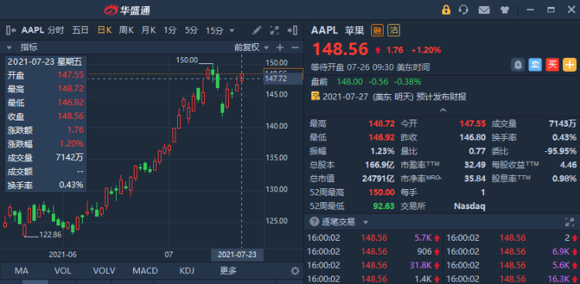Click the red 买 buy button
The width and height of the screenshot is (580, 284).
click(x=552, y=65)
